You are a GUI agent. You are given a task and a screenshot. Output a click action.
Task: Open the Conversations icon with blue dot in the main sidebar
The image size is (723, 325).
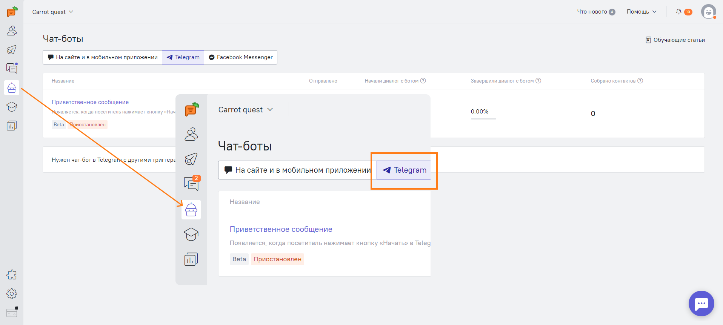(12, 68)
